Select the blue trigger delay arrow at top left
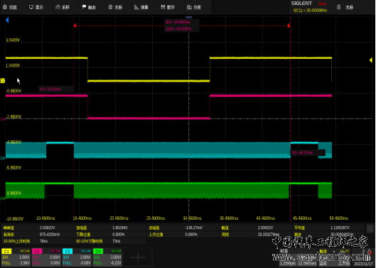The width and height of the screenshot is (376, 268). coord(7,21)
